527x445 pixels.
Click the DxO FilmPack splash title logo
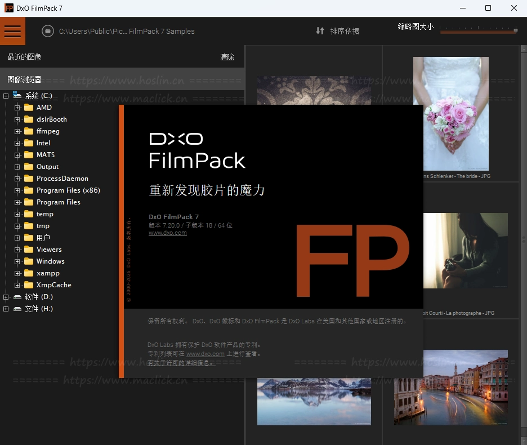197,151
